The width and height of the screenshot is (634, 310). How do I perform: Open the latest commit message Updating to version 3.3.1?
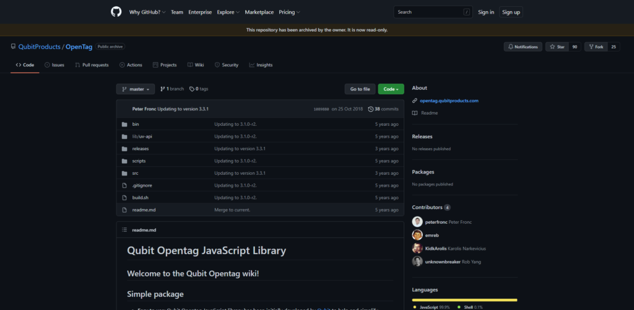click(183, 109)
